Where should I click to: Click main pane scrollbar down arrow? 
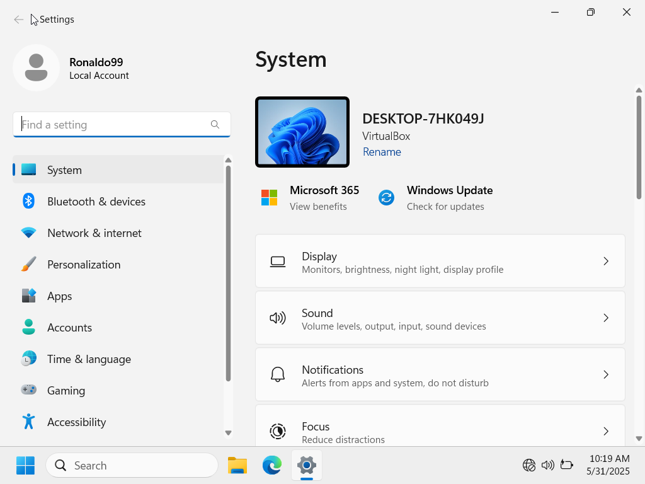(x=639, y=439)
